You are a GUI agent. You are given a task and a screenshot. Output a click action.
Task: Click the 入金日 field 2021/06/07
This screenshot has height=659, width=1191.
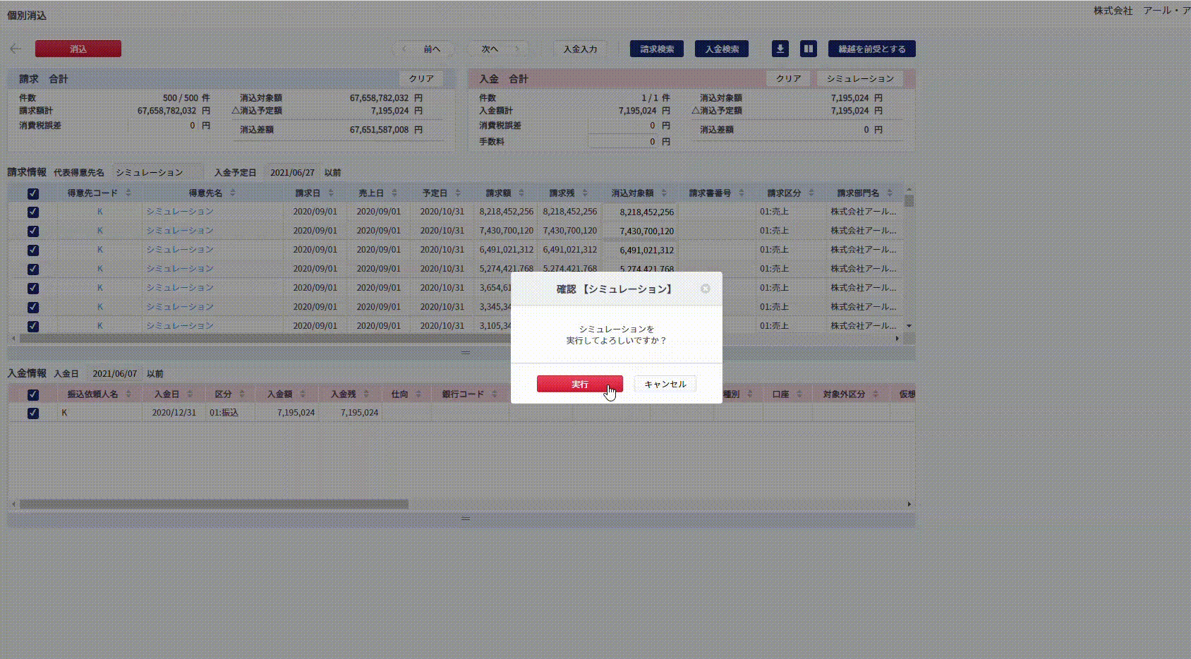pyautogui.click(x=114, y=373)
